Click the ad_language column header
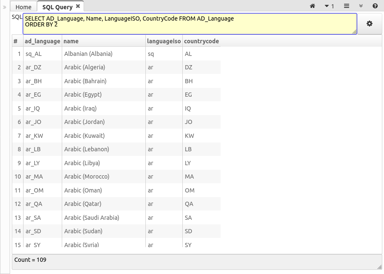Screen dimensions: 384x274 point(42,41)
